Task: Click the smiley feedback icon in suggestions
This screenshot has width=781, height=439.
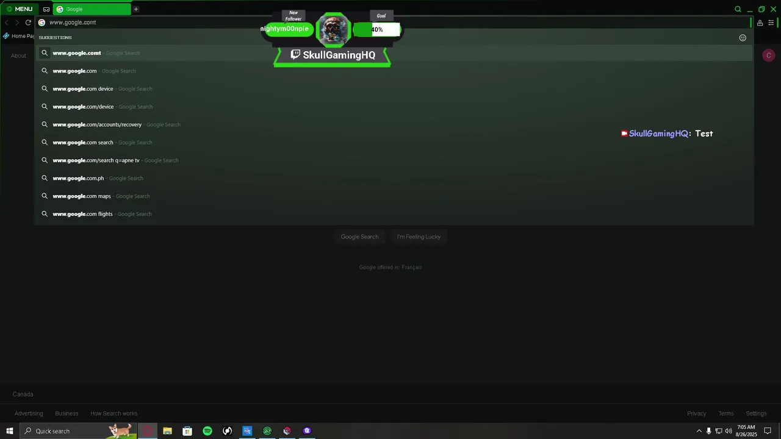Action: 743,38
